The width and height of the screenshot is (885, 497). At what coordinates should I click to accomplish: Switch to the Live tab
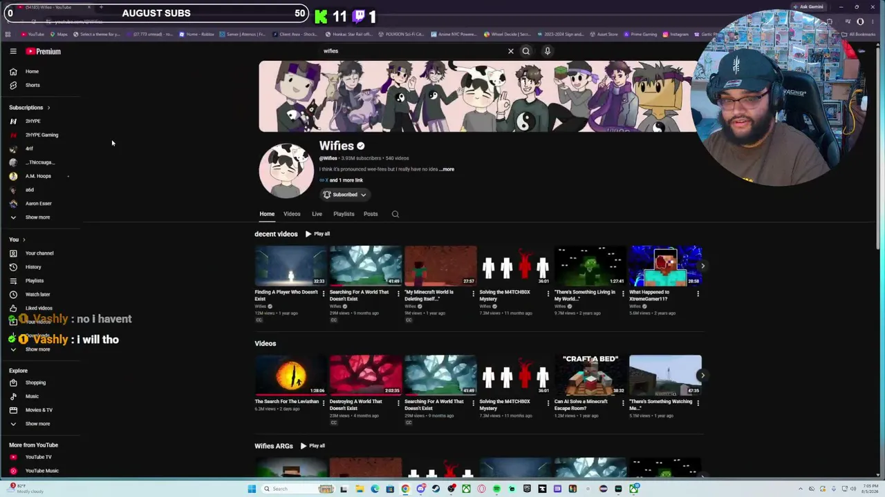pyautogui.click(x=317, y=214)
